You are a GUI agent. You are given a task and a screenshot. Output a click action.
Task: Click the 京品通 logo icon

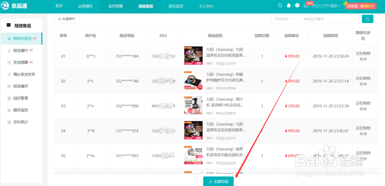5,6
